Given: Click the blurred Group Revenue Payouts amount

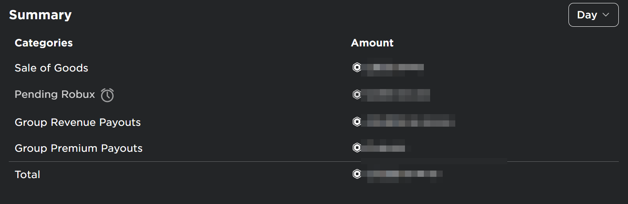Looking at the screenshot, I should 408,122.
